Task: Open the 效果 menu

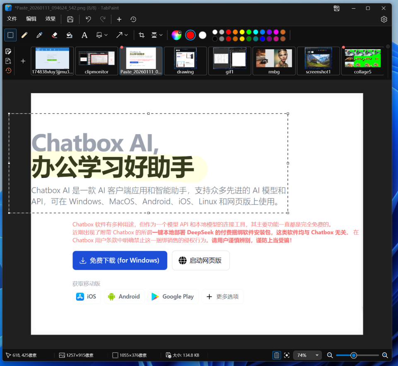Action: click(50, 19)
